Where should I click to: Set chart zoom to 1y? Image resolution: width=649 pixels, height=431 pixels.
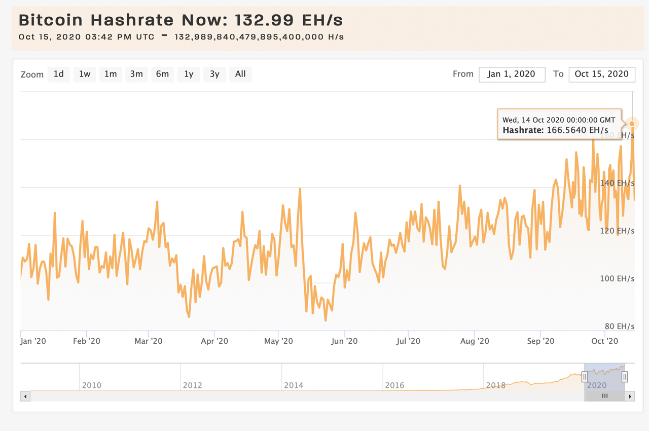coord(189,74)
